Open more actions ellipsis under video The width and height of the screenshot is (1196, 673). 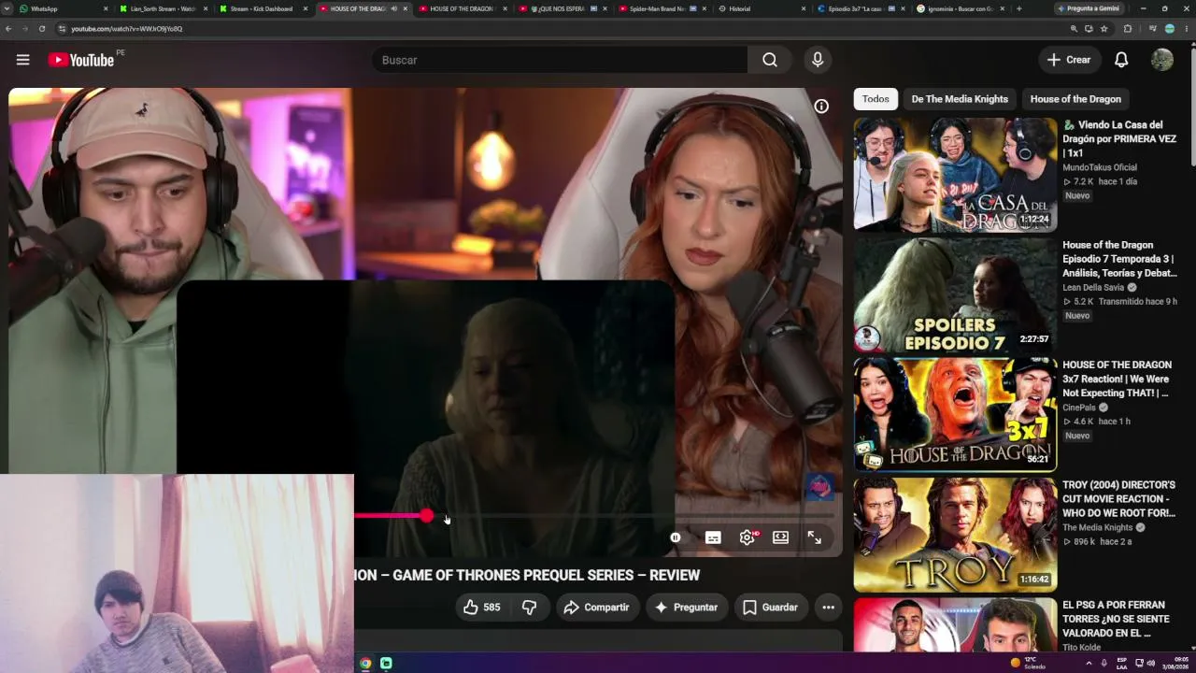[828, 608]
